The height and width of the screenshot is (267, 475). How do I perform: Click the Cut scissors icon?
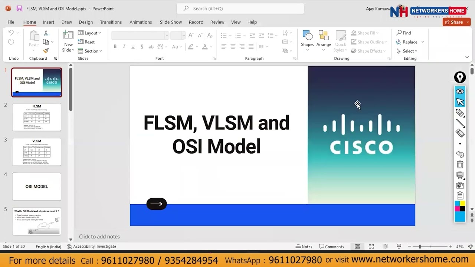pos(46,33)
